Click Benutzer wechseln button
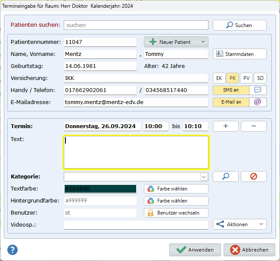Viewport: 280px width, 261px height. pos(176,213)
